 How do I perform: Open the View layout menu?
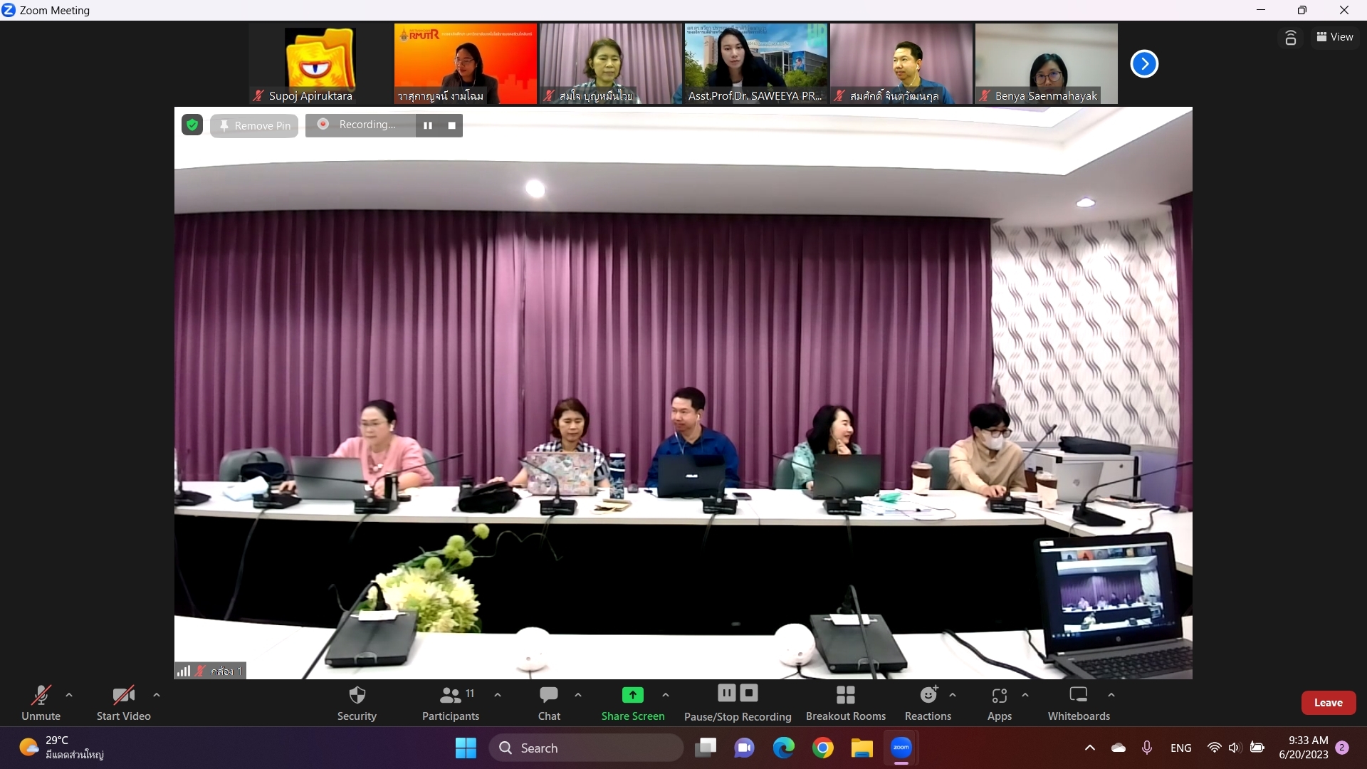pyautogui.click(x=1335, y=37)
